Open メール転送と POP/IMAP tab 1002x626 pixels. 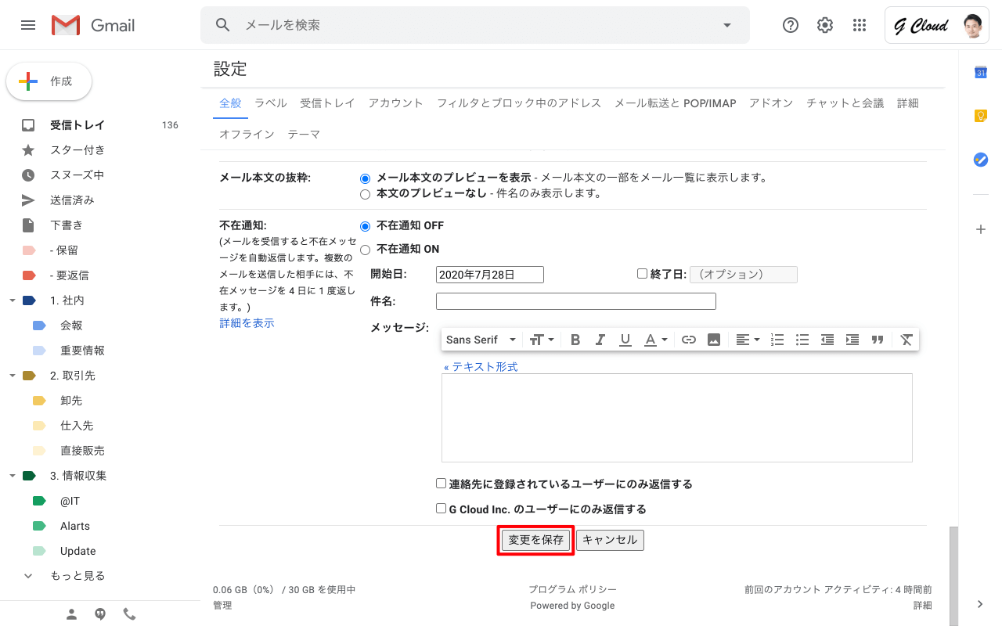click(x=676, y=103)
